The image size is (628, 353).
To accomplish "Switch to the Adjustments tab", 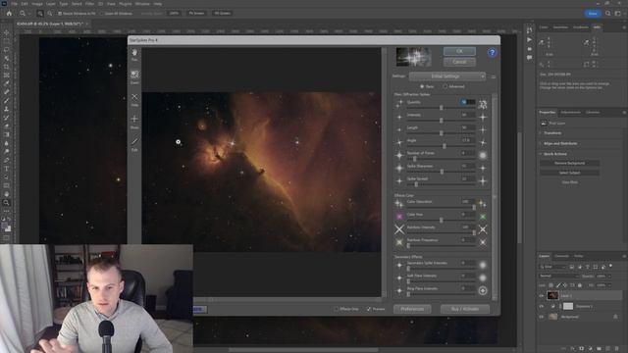I will (570, 113).
